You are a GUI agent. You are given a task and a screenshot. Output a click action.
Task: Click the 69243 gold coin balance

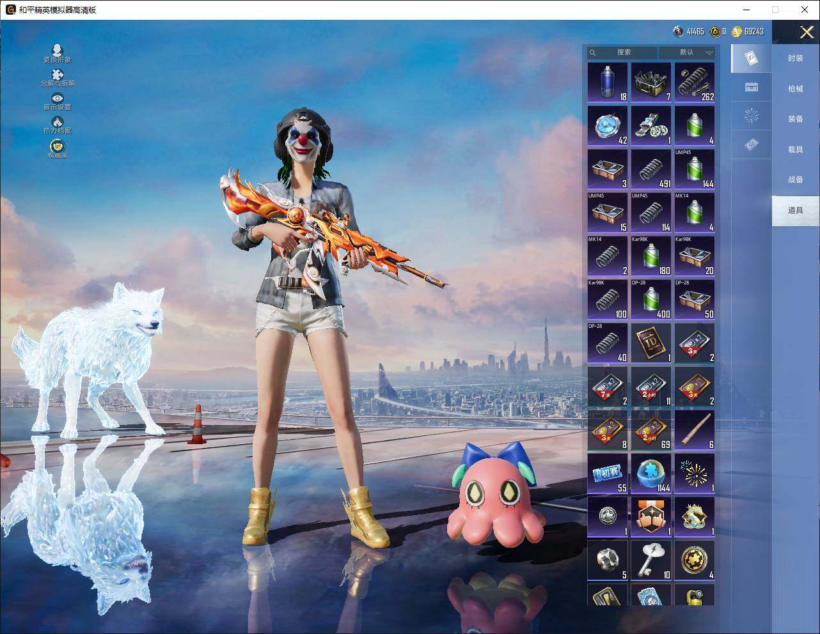(x=748, y=31)
